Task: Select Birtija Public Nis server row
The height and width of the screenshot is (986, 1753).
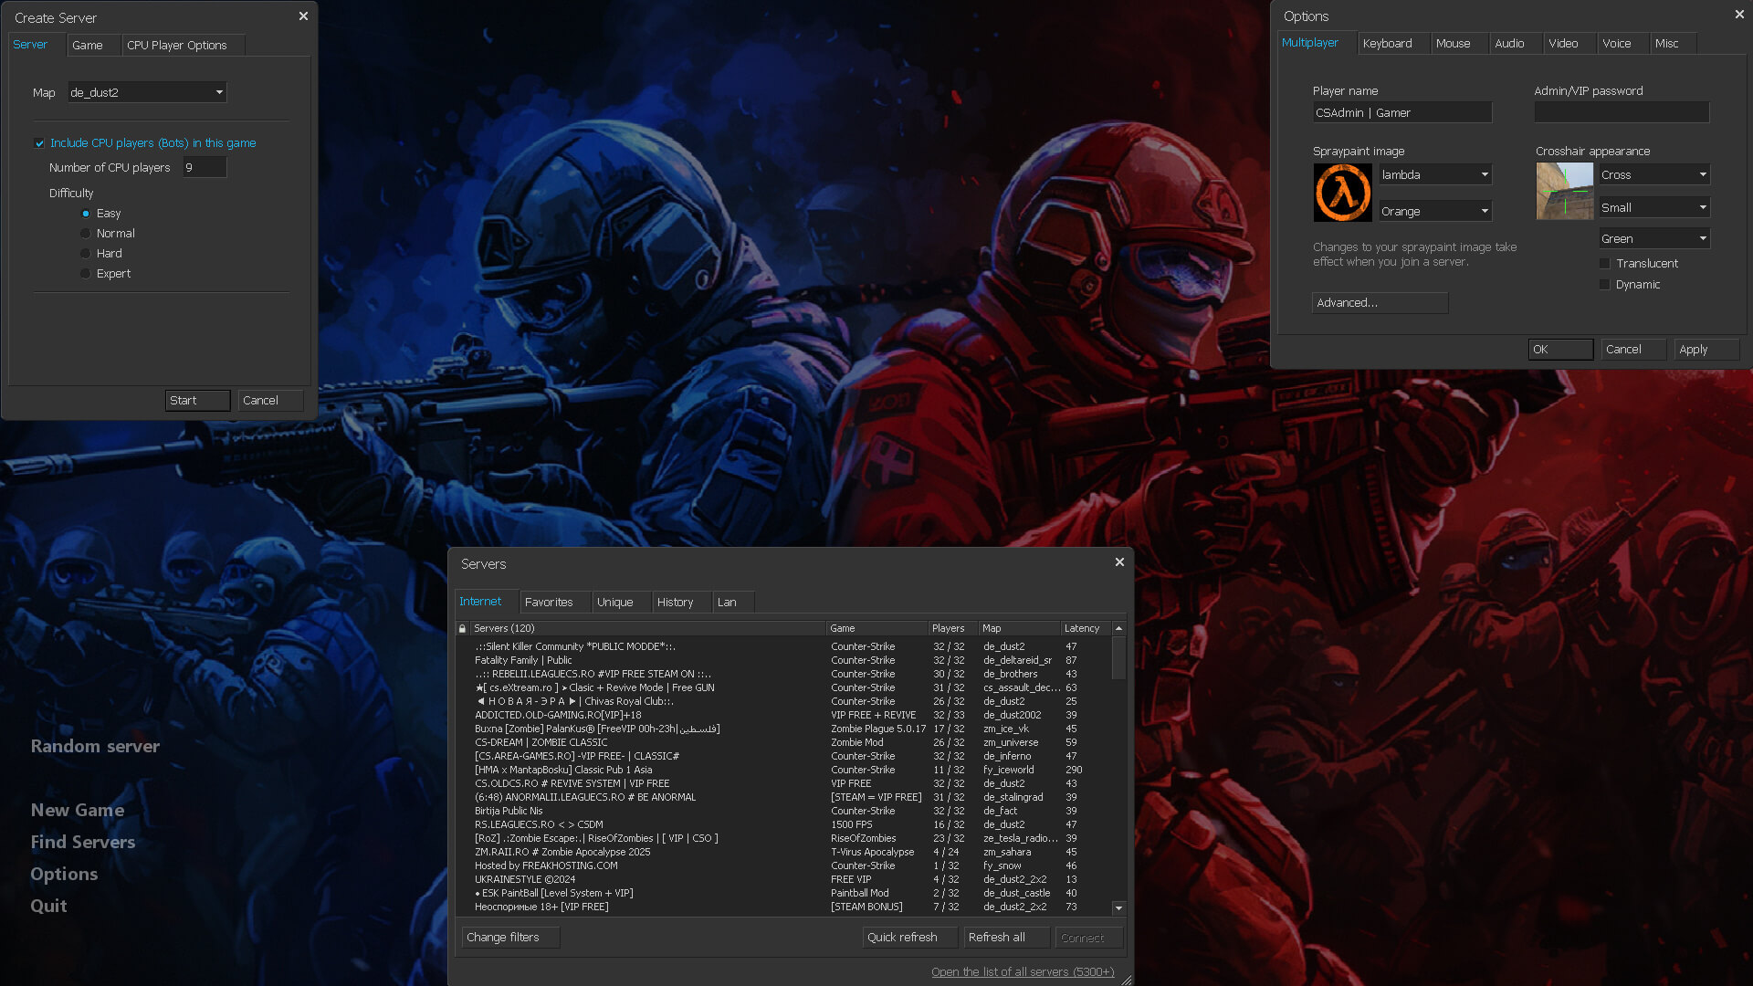Action: coord(783,811)
